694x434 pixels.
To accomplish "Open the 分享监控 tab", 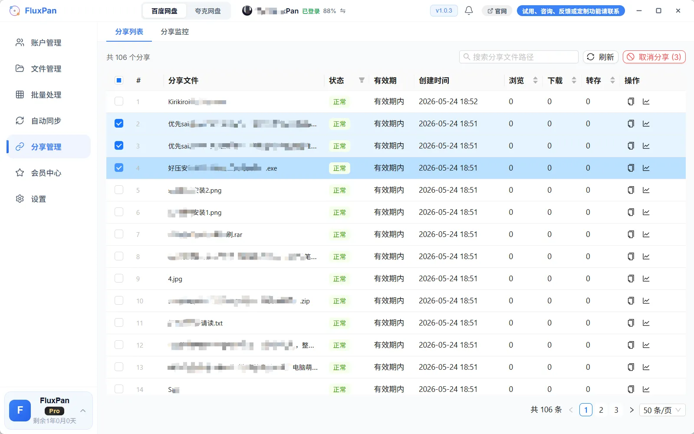I will coord(174,32).
